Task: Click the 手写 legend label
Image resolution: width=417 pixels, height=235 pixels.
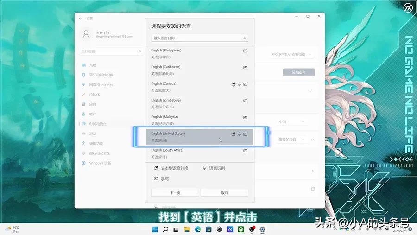Action: click(164, 179)
